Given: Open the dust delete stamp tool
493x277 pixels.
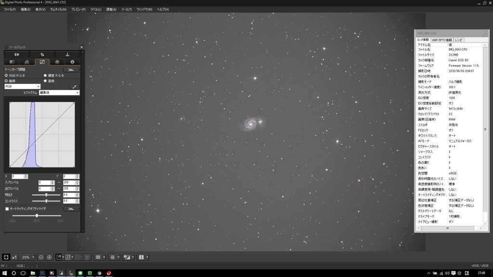Looking at the screenshot, I should tap(67, 54).
